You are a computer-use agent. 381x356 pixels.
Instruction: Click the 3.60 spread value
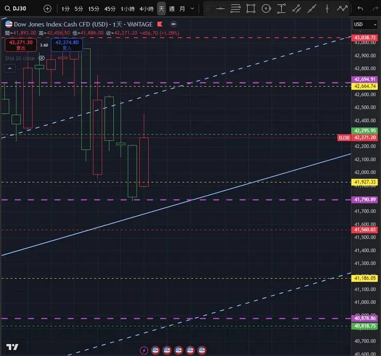tap(44, 45)
